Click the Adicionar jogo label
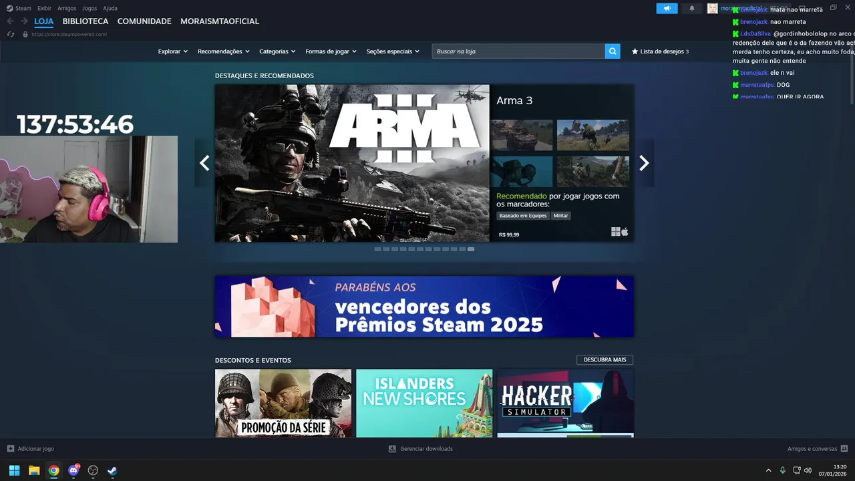 (x=35, y=449)
